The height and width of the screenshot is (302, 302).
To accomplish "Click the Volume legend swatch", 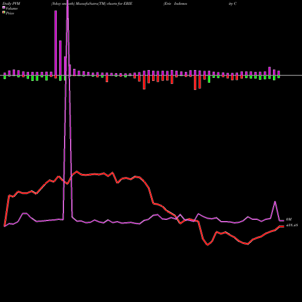I will tap(4, 8).
